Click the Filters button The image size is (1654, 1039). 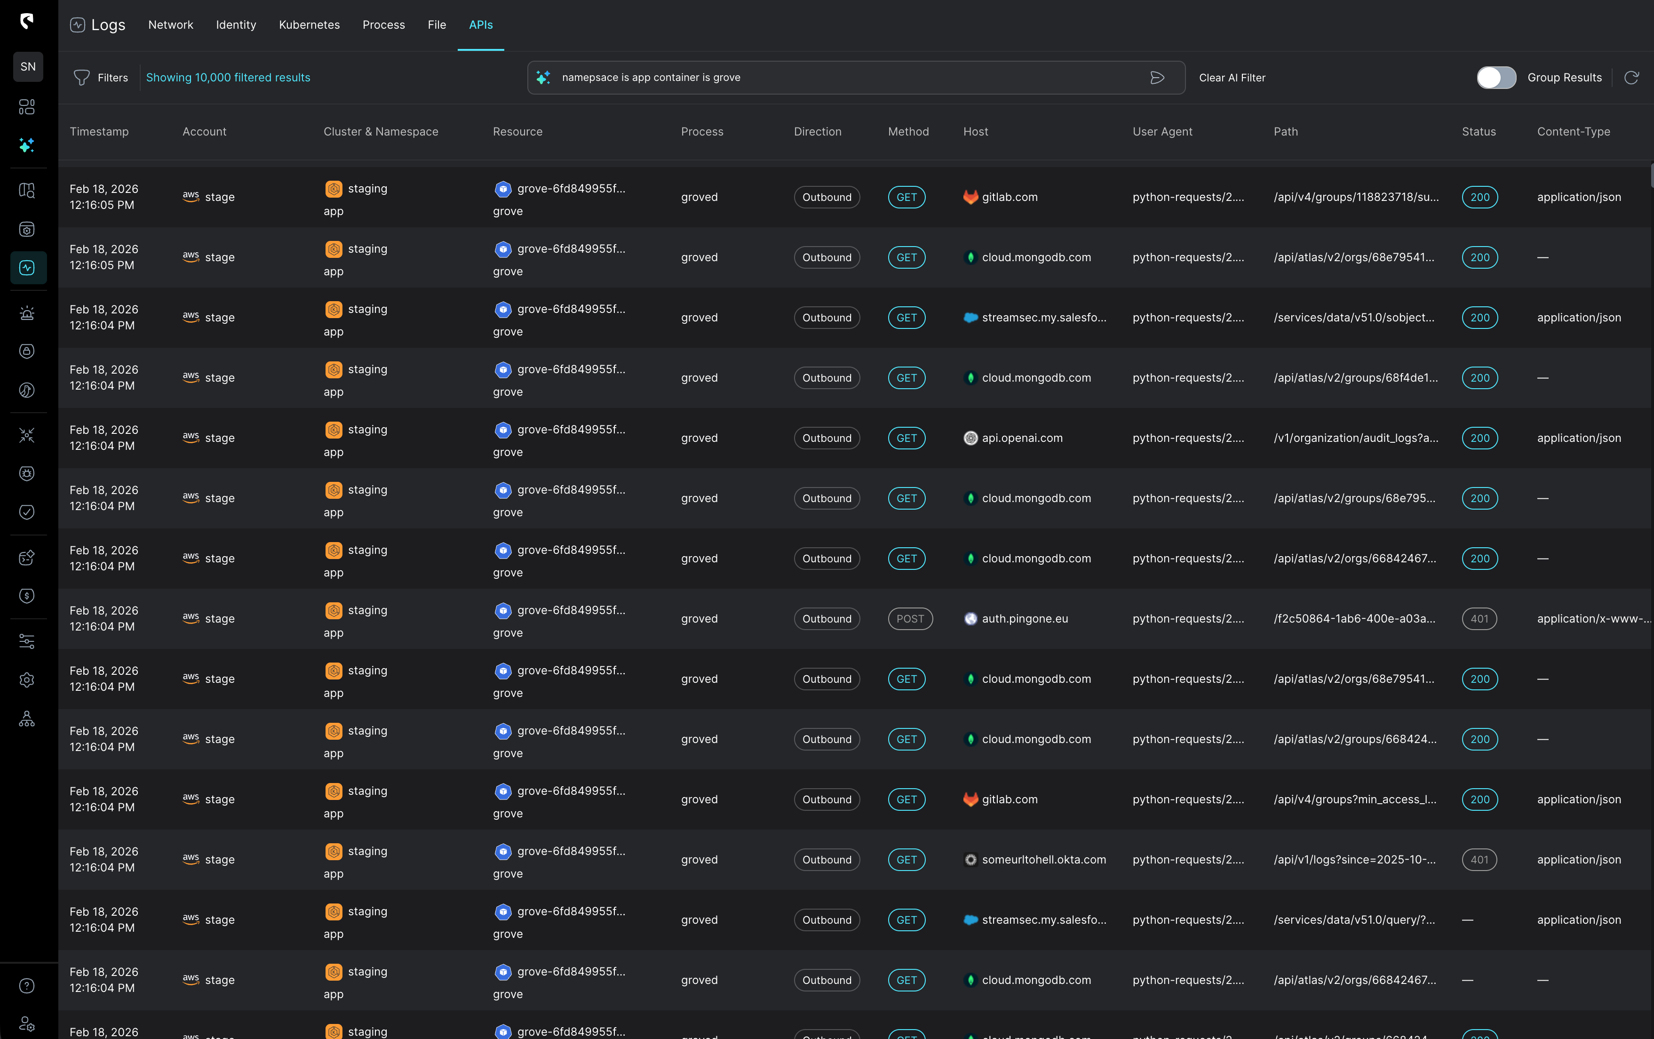click(x=101, y=78)
